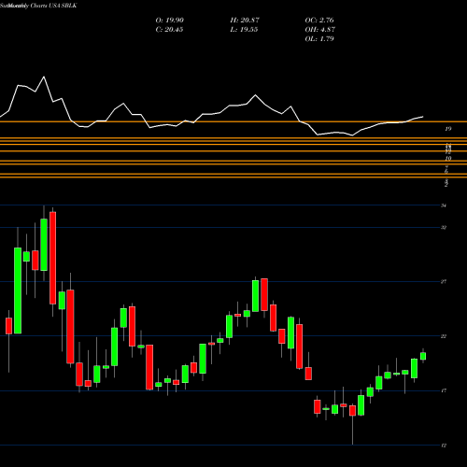Click the white indicator line's highest peak
Screen dimensions: 467x467
point(44,77)
